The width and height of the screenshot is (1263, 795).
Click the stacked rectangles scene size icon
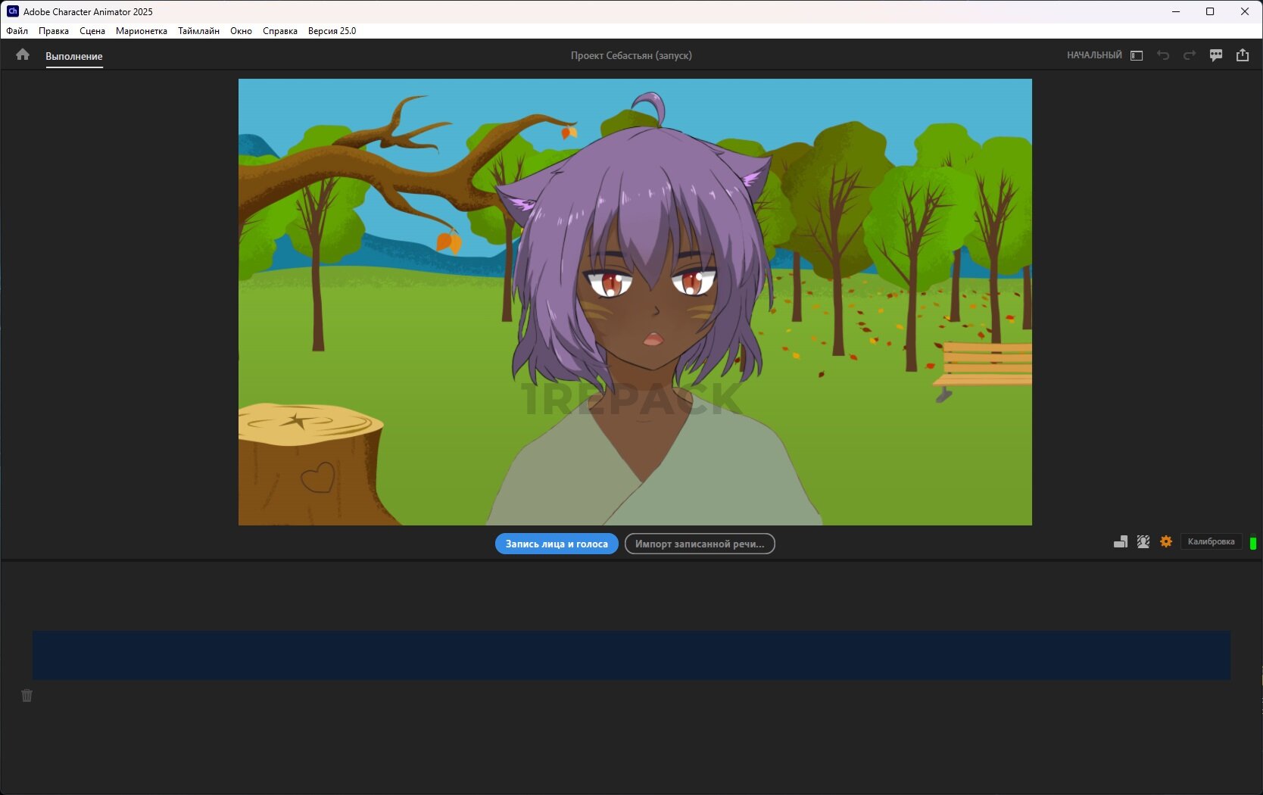coord(1121,541)
